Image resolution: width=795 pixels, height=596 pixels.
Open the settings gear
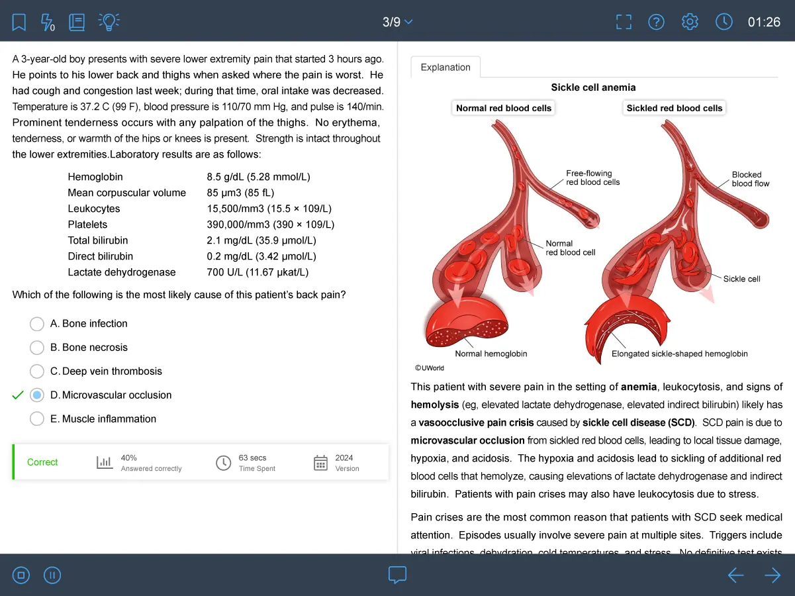pos(690,22)
